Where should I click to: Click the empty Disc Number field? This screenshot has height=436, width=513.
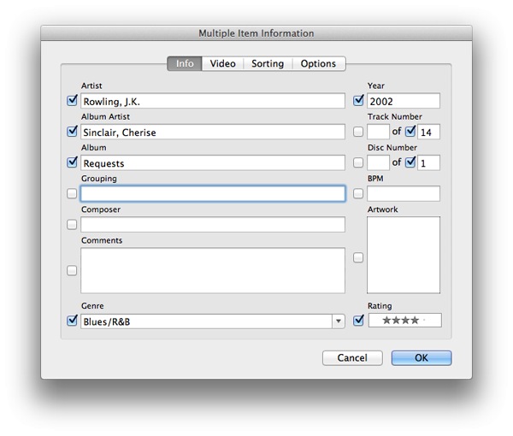pos(378,162)
